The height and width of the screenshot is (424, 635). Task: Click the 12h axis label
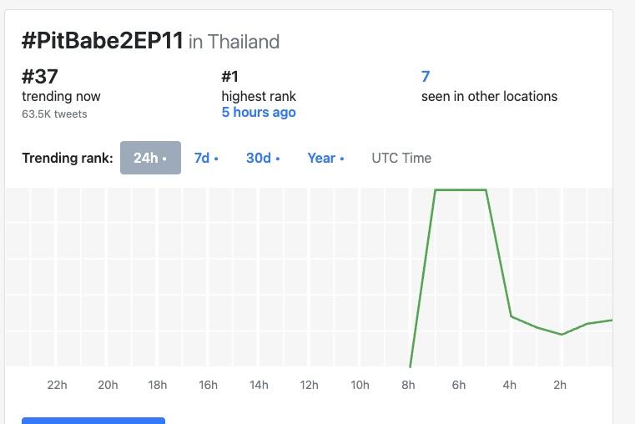(309, 385)
